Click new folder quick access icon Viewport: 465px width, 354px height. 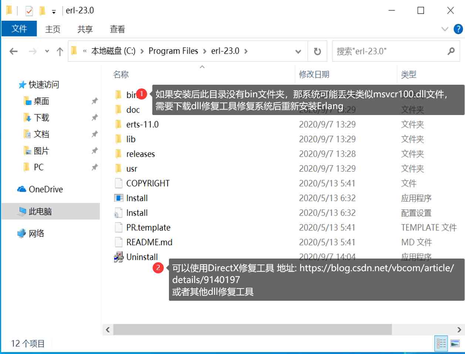(x=43, y=11)
